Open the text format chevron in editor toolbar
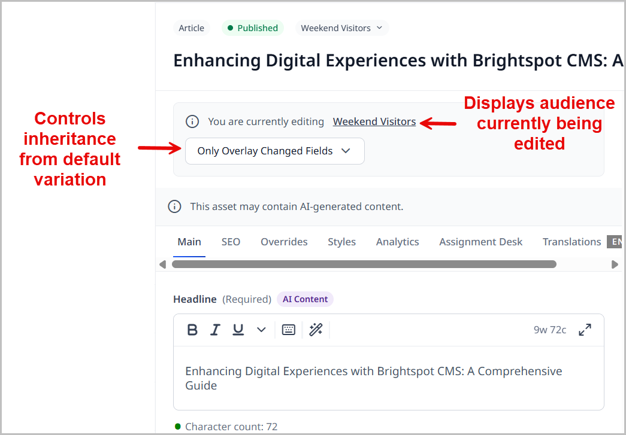The width and height of the screenshot is (626, 435). coord(260,330)
